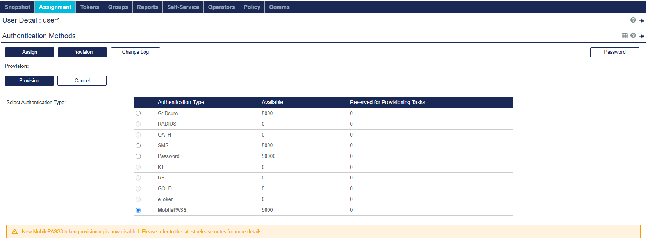The image size is (646, 245).
Task: Click the MobilePASS8 provisioning disabled message
Action: point(142,231)
